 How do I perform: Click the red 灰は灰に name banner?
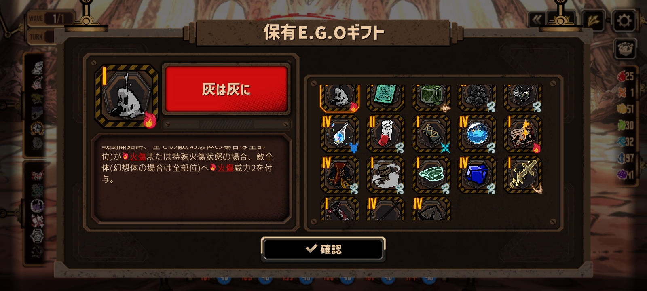point(226,89)
